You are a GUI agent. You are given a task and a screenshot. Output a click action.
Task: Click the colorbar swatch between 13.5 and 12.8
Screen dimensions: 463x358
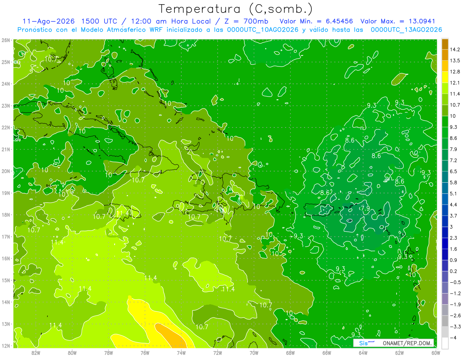[445, 66]
